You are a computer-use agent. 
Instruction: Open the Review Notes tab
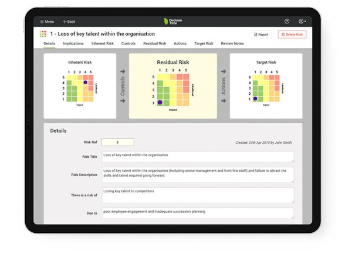pyautogui.click(x=232, y=43)
